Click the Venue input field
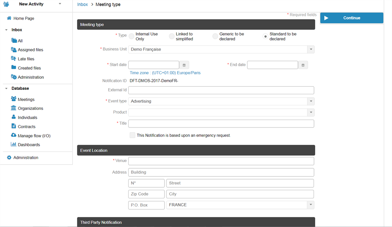 click(221, 161)
